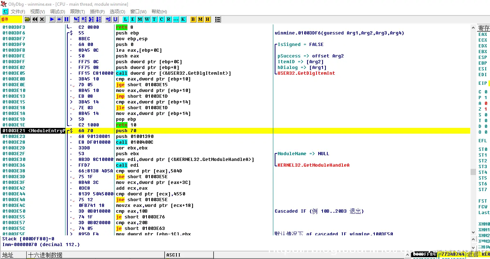Open Threads window with T button

[154, 19]
